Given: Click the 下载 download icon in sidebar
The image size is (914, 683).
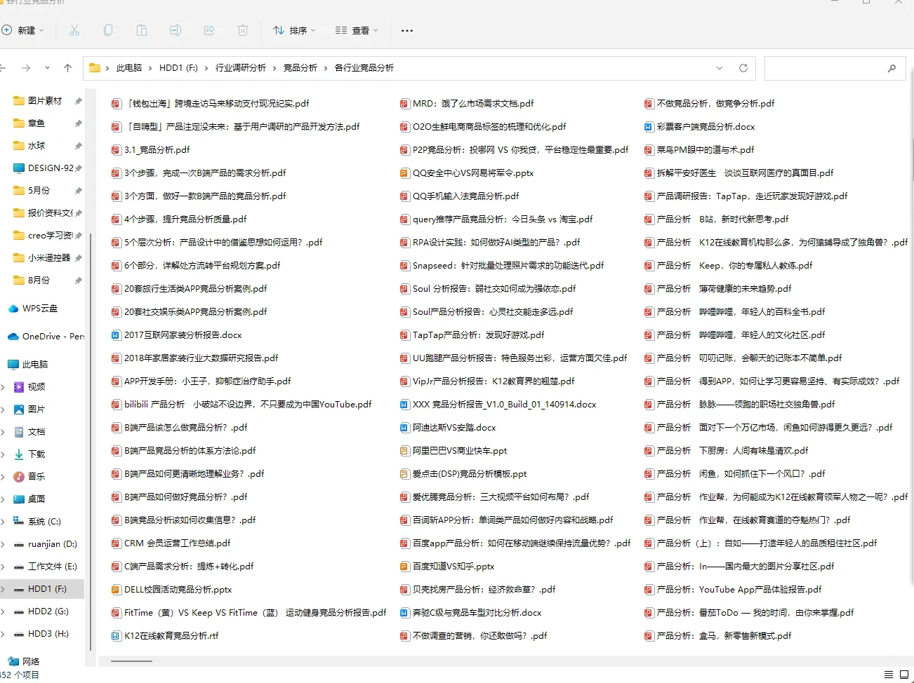Looking at the screenshot, I should [x=19, y=454].
